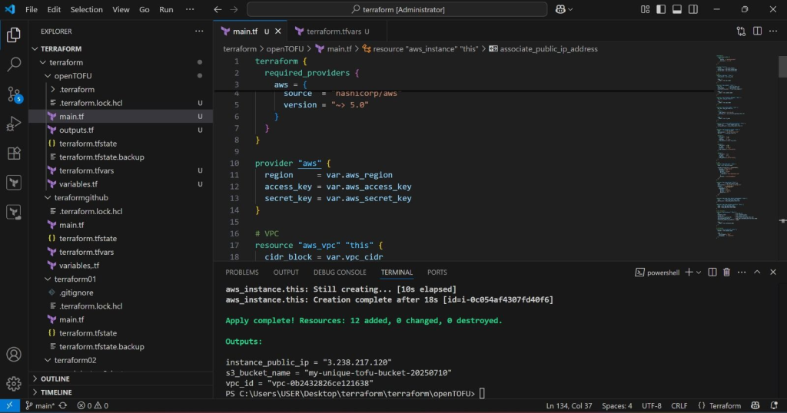Open the File menu
787x413 pixels.
coord(31,9)
